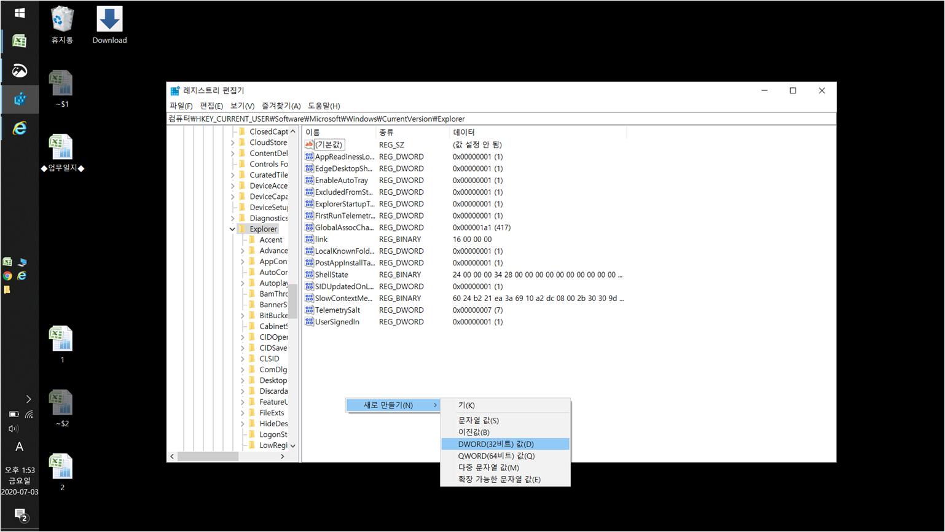This screenshot has width=945, height=532.
Task: Select the EnableAutoTray value icon
Action: (x=309, y=180)
